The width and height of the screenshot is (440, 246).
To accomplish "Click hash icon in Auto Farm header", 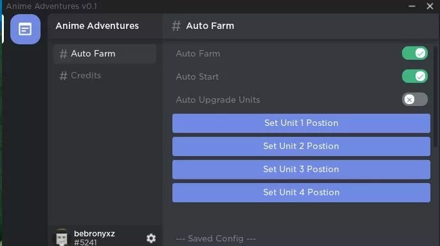I will (176, 26).
